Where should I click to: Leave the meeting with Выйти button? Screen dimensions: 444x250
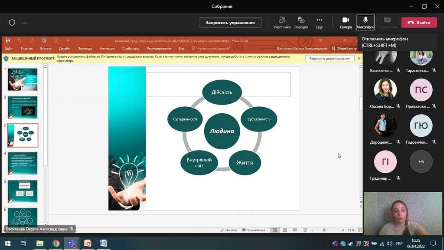tap(419, 23)
